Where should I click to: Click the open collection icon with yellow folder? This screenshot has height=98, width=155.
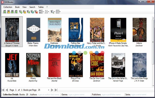(9, 12)
